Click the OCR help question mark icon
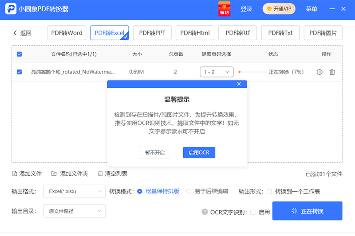The height and width of the screenshot is (236, 355). click(205, 212)
